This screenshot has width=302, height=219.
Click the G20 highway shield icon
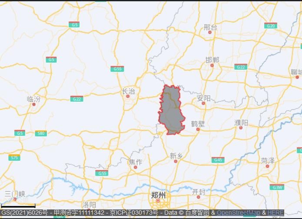pyautogui.click(x=271, y=26)
